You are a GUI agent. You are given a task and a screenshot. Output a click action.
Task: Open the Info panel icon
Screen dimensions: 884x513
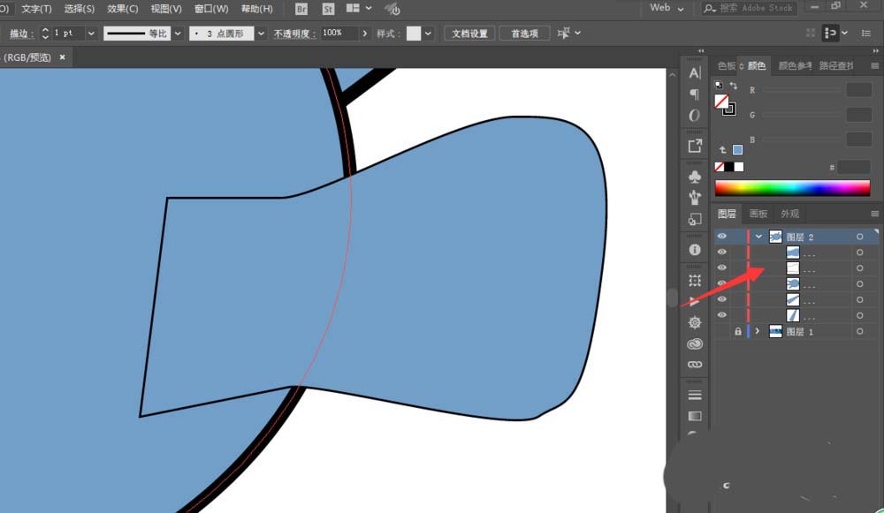(695, 250)
